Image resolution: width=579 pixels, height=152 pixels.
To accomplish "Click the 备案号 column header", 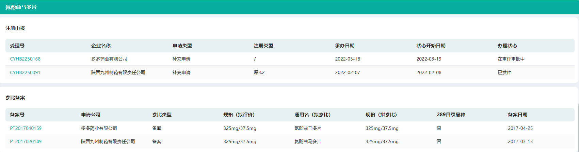I will point(17,115).
